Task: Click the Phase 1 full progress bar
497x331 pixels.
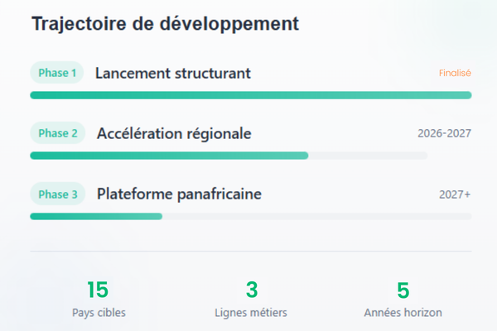Action: [x=250, y=95]
